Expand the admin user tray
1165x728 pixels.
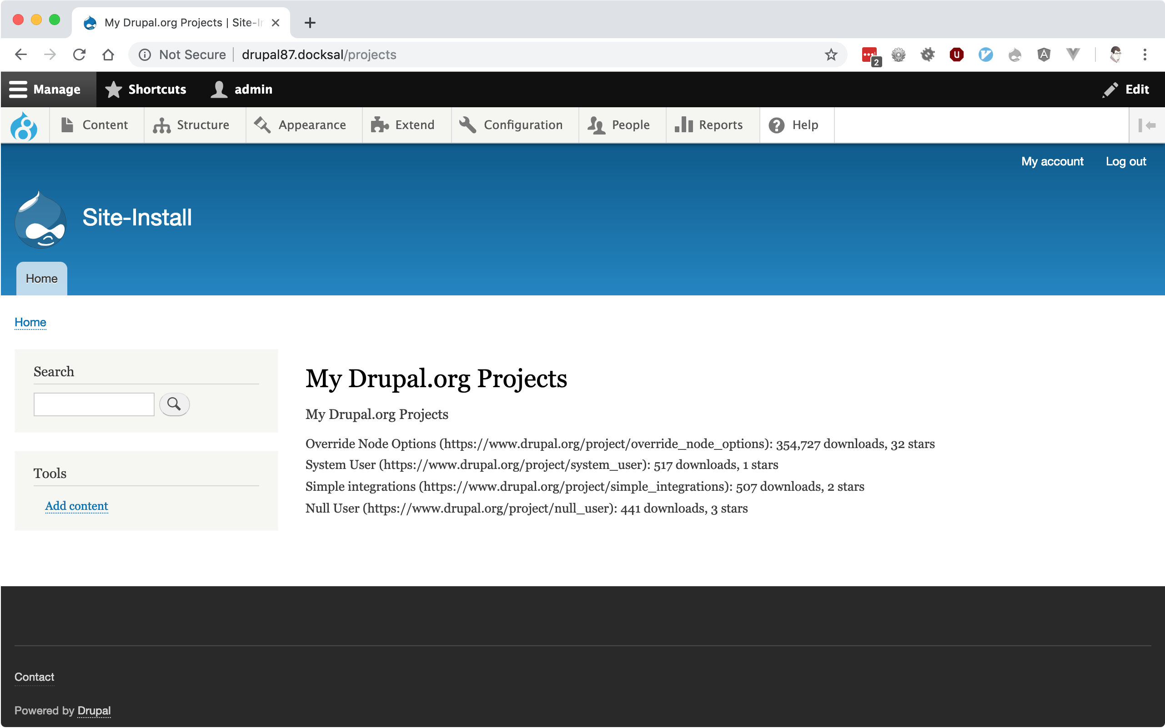242,90
